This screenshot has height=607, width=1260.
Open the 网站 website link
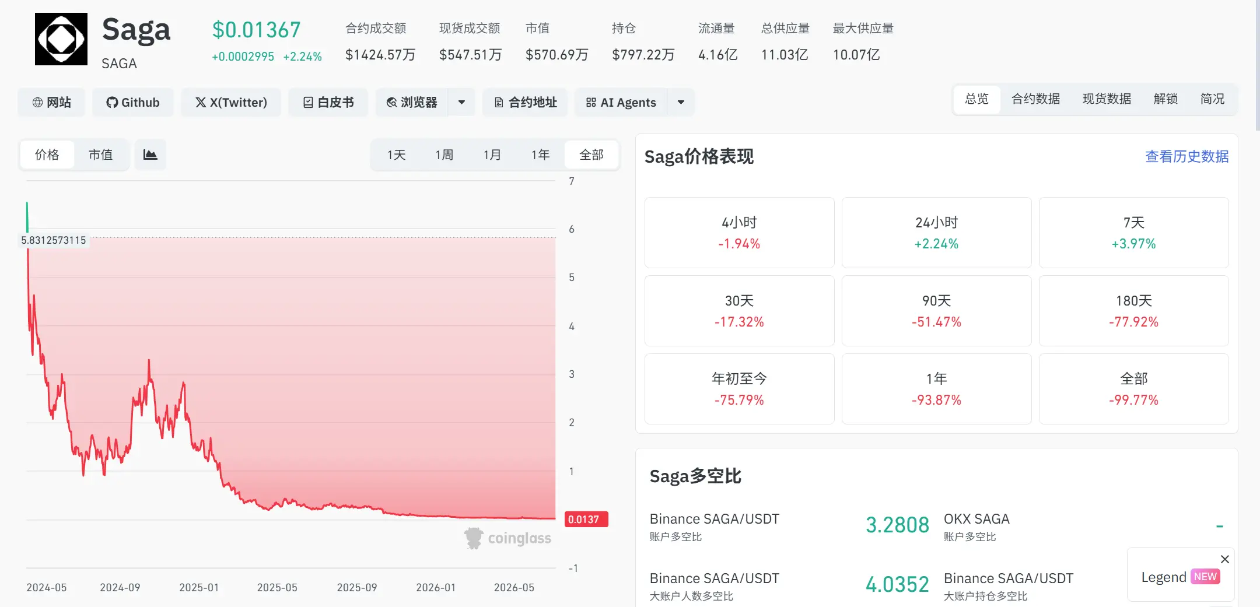pos(51,103)
